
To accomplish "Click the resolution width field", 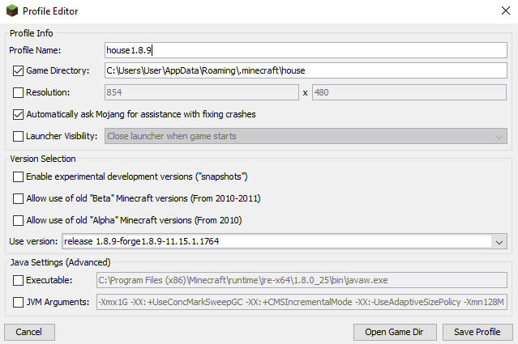I will coord(200,93).
